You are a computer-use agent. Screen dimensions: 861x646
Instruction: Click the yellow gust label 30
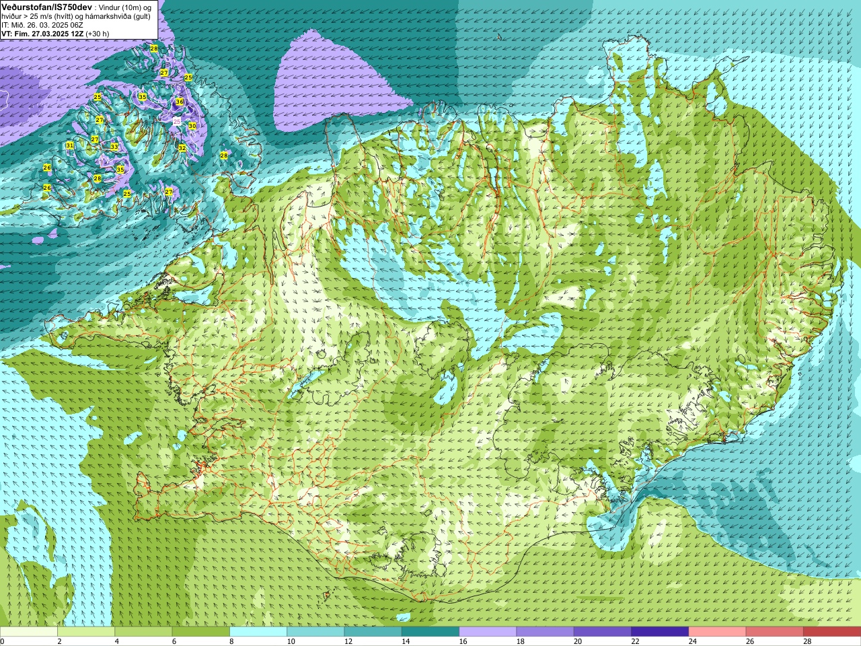tap(192, 126)
